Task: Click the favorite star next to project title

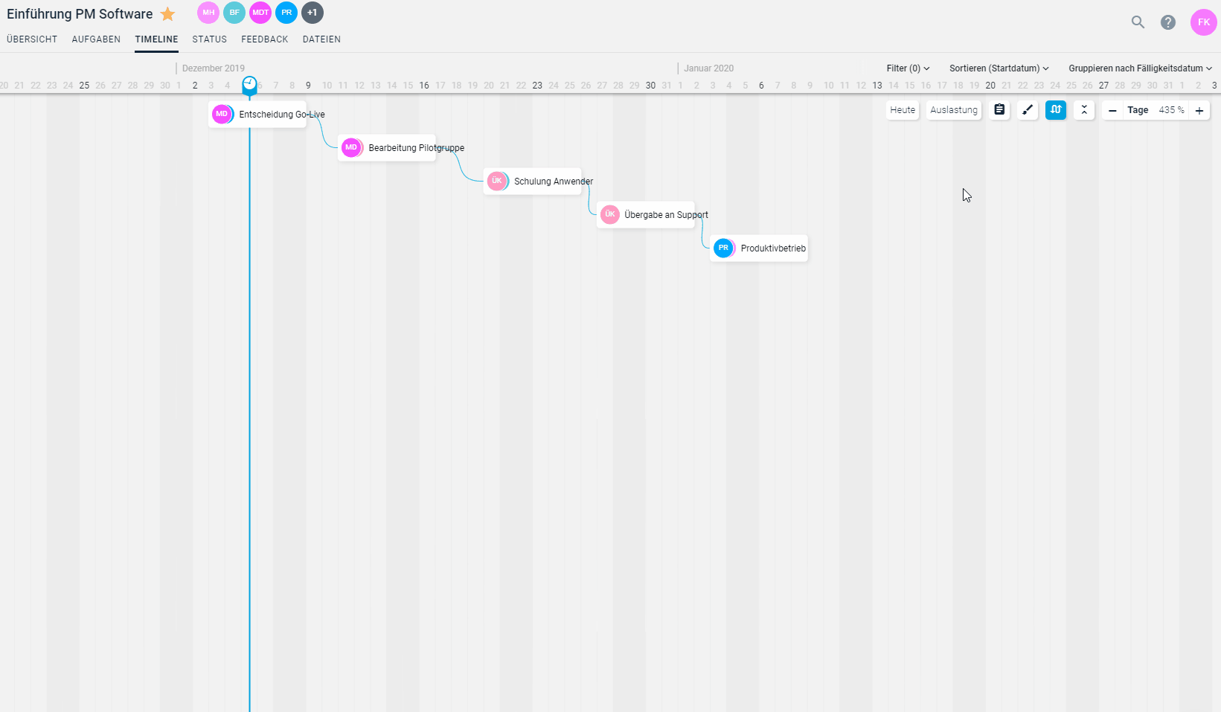Action: (168, 14)
